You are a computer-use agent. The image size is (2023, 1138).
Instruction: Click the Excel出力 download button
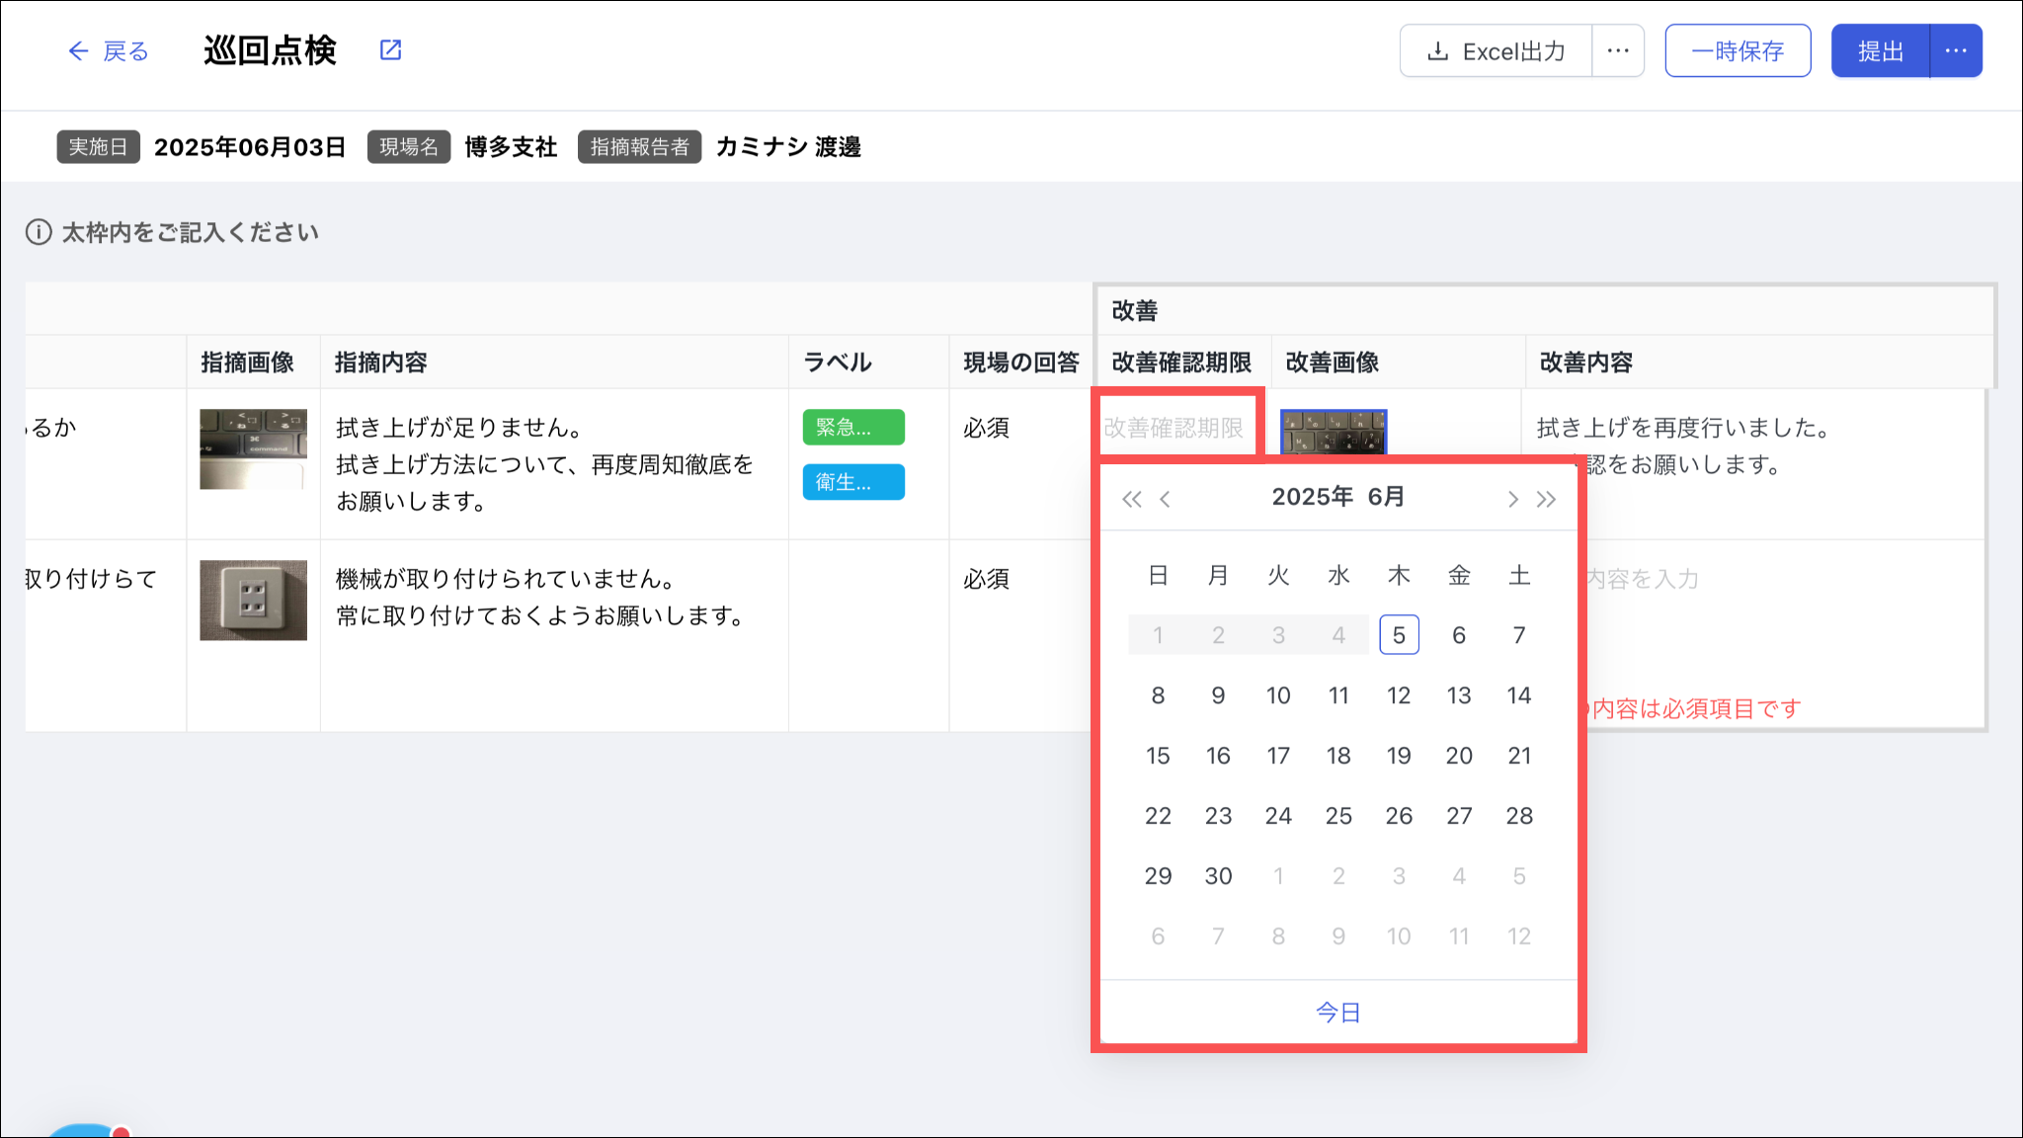[1497, 51]
